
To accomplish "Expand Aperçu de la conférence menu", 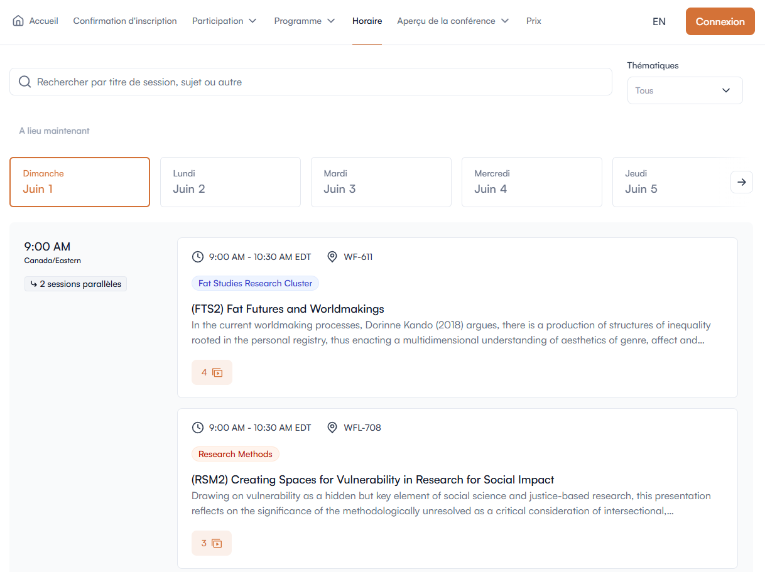I will tap(453, 21).
